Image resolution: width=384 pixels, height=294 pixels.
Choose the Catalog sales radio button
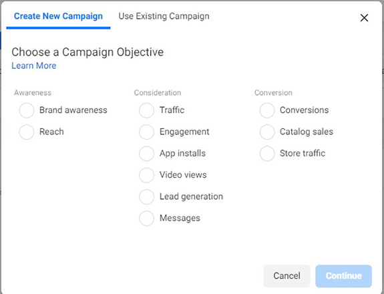[267, 132]
